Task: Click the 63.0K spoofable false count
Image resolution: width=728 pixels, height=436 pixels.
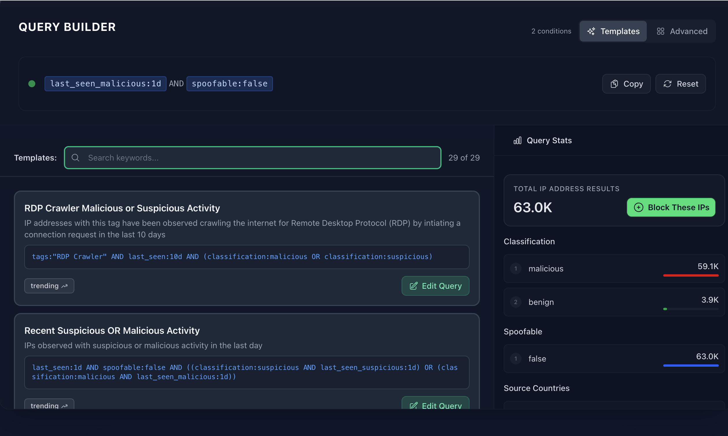Action: pos(707,356)
